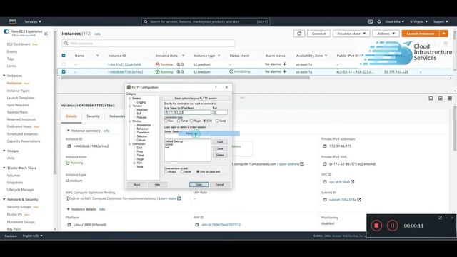Copy the VPC ID
This screenshot has height=257, width=457.
click(325, 182)
